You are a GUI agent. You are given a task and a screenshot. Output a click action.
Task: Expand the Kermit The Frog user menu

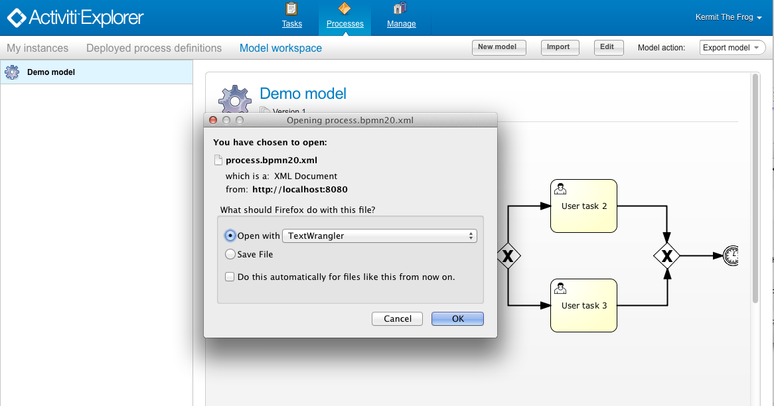point(728,17)
